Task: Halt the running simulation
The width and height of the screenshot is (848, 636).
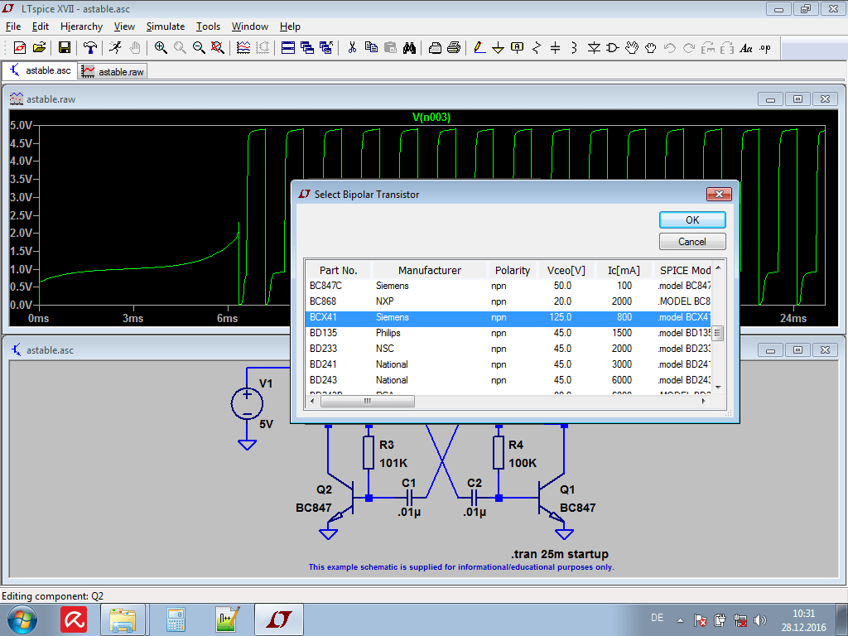Action: click(x=135, y=48)
